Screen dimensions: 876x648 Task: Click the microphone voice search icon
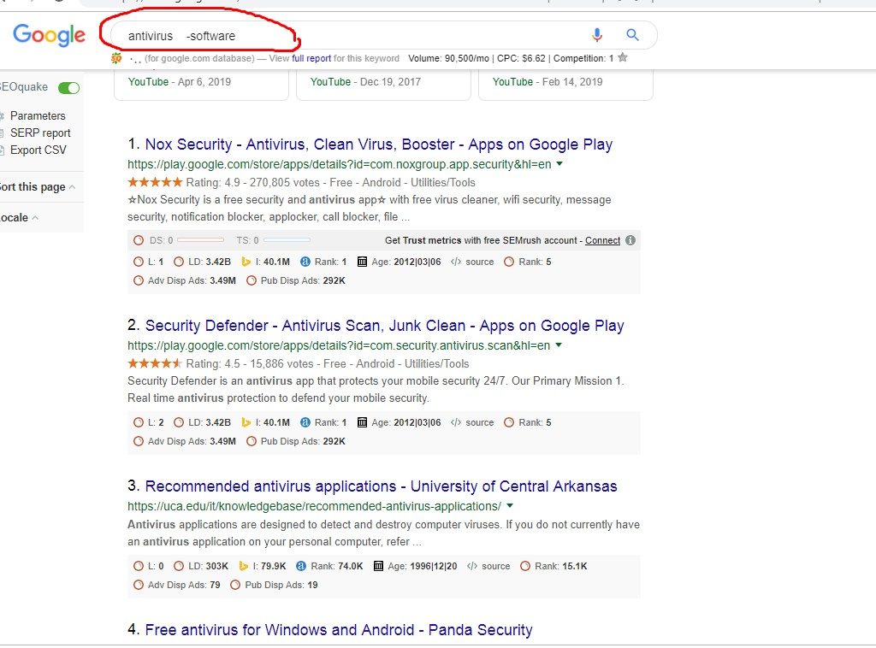point(596,35)
